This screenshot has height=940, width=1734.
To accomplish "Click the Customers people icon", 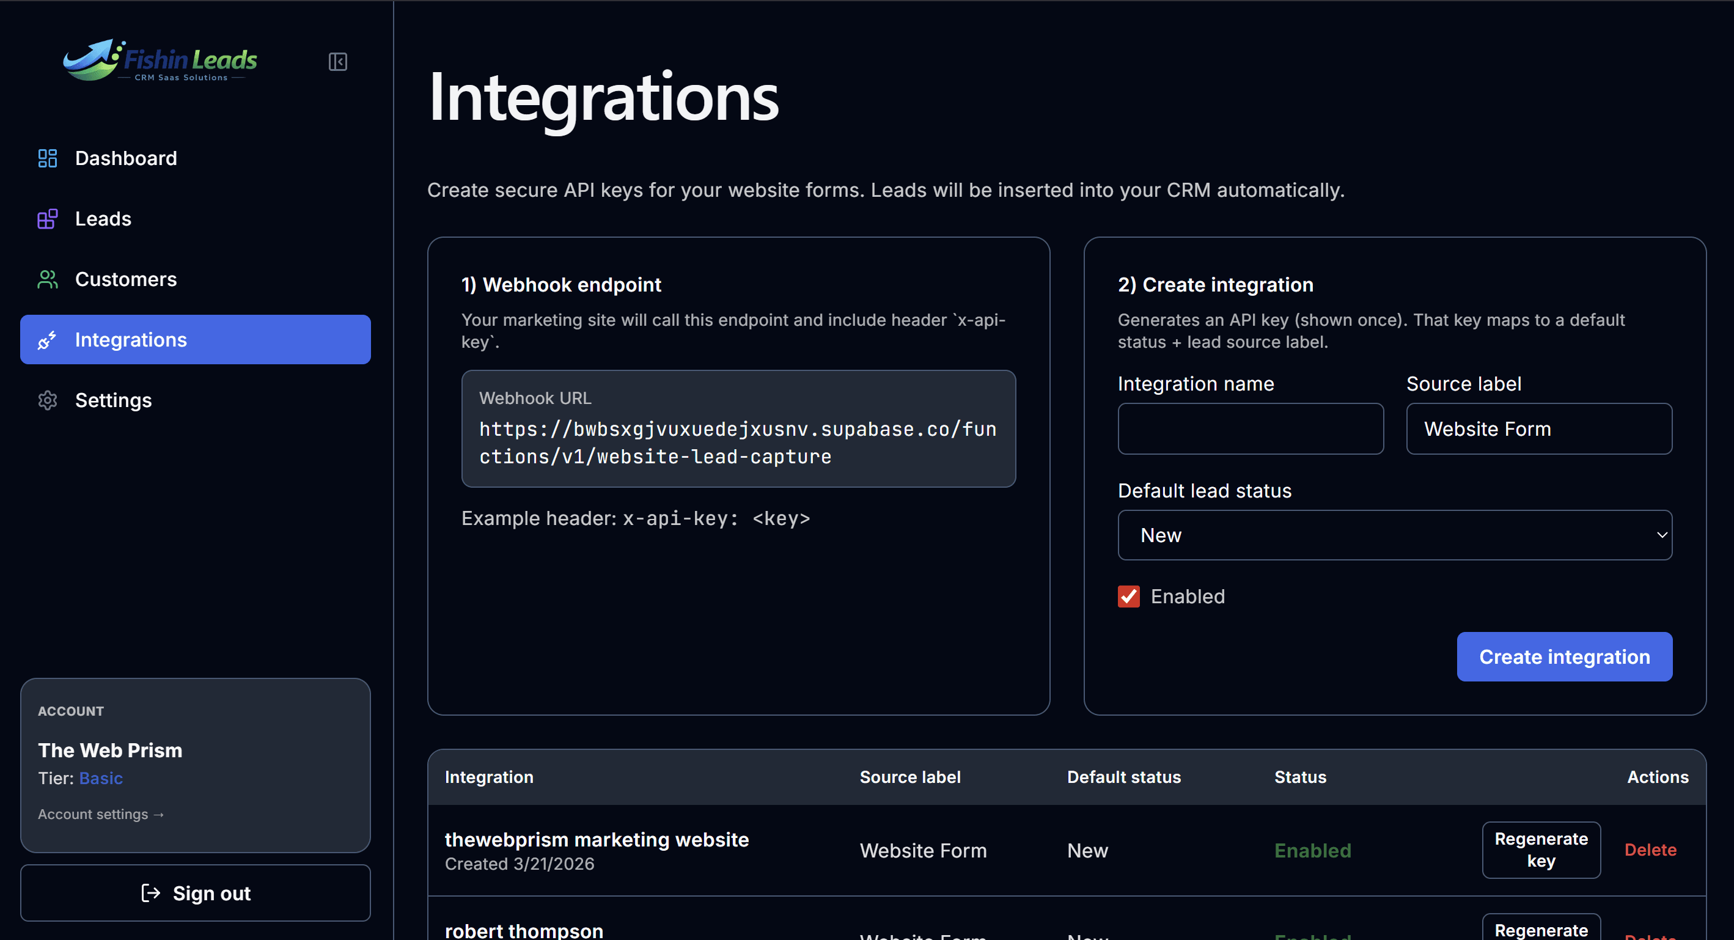I will [x=47, y=279].
